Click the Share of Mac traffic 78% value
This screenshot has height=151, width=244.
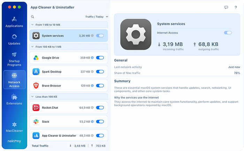(237, 73)
